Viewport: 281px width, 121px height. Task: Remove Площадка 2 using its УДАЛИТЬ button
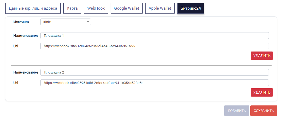[262, 92]
